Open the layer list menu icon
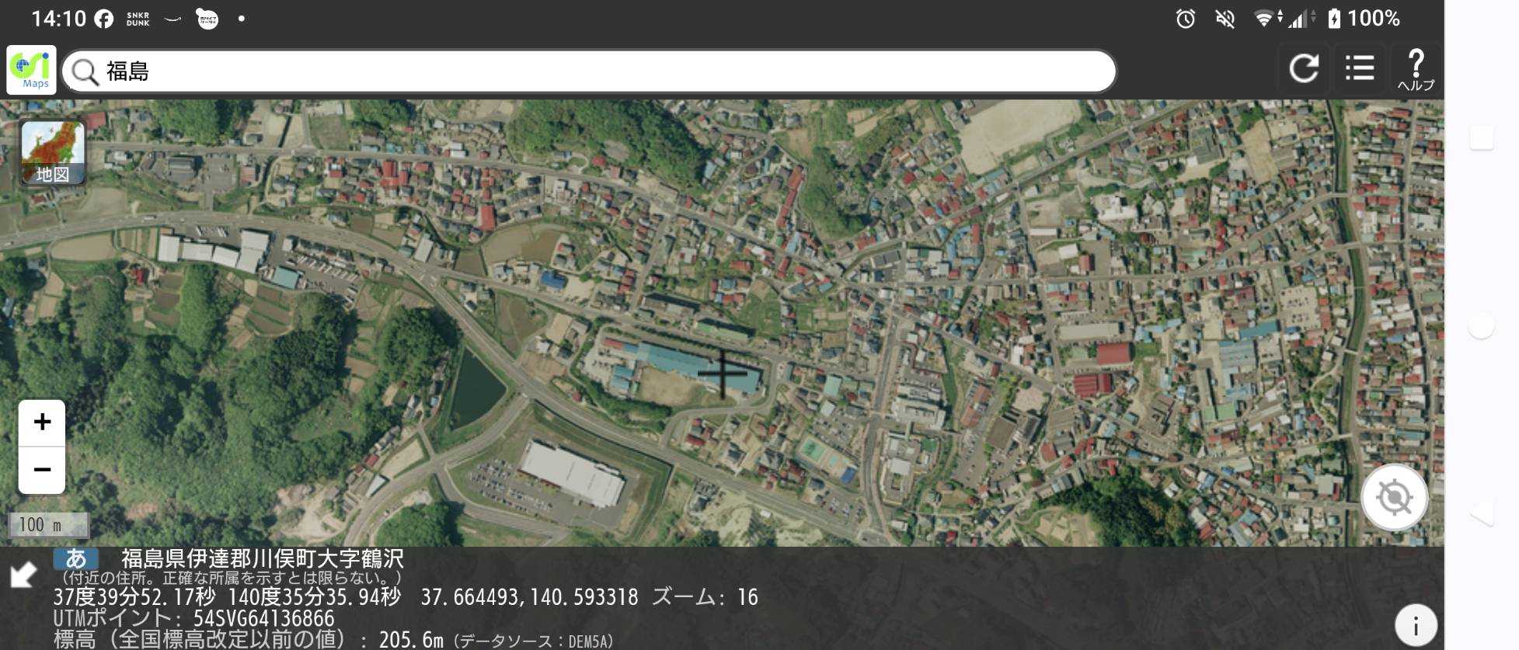The height and width of the screenshot is (650, 1519). [1360, 69]
